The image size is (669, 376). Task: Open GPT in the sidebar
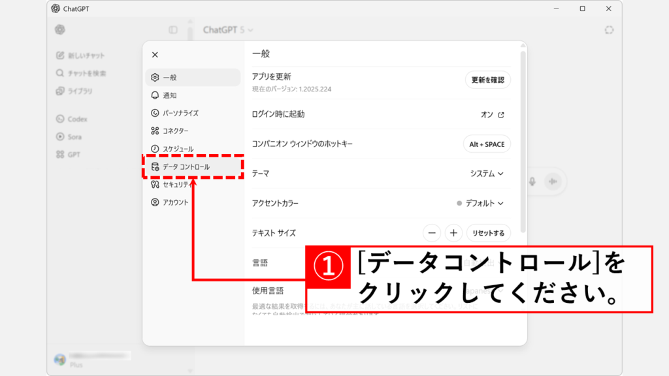(68, 155)
